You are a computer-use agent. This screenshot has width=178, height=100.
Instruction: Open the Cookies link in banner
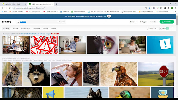tap(101, 16)
